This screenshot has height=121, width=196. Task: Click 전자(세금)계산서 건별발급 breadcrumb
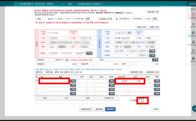[x=89, y=4]
